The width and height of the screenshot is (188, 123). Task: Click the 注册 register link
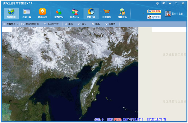coord(180,13)
